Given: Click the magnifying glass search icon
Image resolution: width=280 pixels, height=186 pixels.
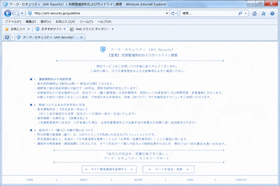Looking at the screenshot, I should (x=240, y=13).
